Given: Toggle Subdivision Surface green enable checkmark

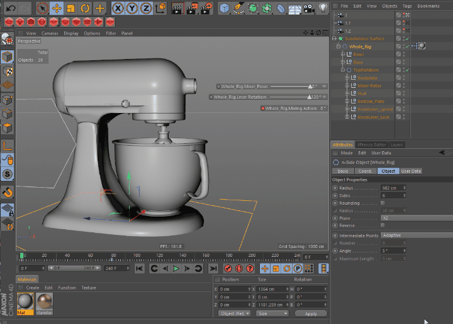Looking at the screenshot, I should (x=407, y=39).
